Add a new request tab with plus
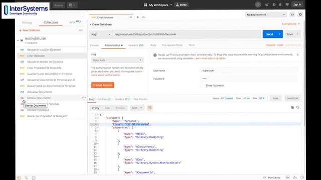The image size is (321, 180). coord(138,17)
